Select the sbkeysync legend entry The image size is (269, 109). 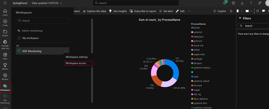click(x=197, y=37)
